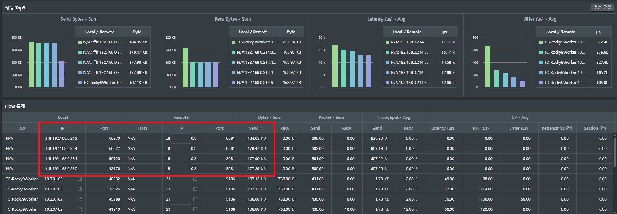
Task: Open the link icon beside local IP on the port 48332 row
Action: [x=80, y=179]
